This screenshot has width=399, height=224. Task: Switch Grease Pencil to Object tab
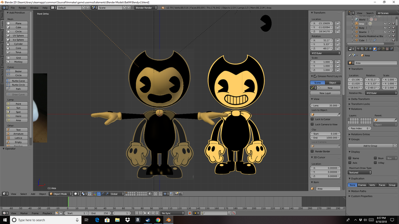[x=333, y=82]
